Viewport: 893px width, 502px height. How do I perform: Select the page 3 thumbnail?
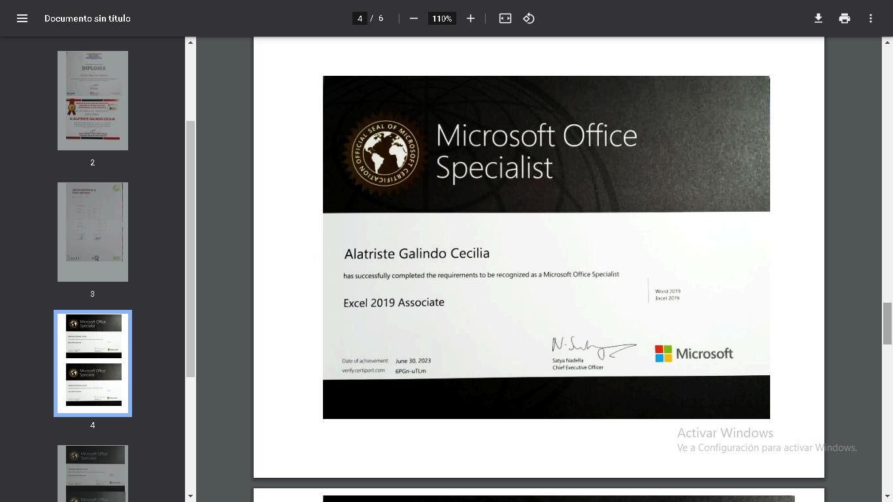point(93,232)
